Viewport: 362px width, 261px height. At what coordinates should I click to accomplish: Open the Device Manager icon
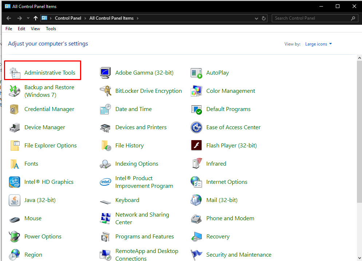click(15, 127)
